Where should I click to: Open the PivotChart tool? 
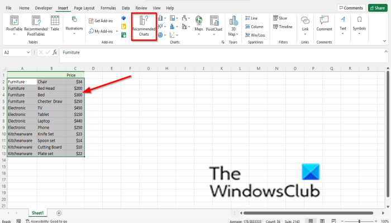(x=214, y=25)
